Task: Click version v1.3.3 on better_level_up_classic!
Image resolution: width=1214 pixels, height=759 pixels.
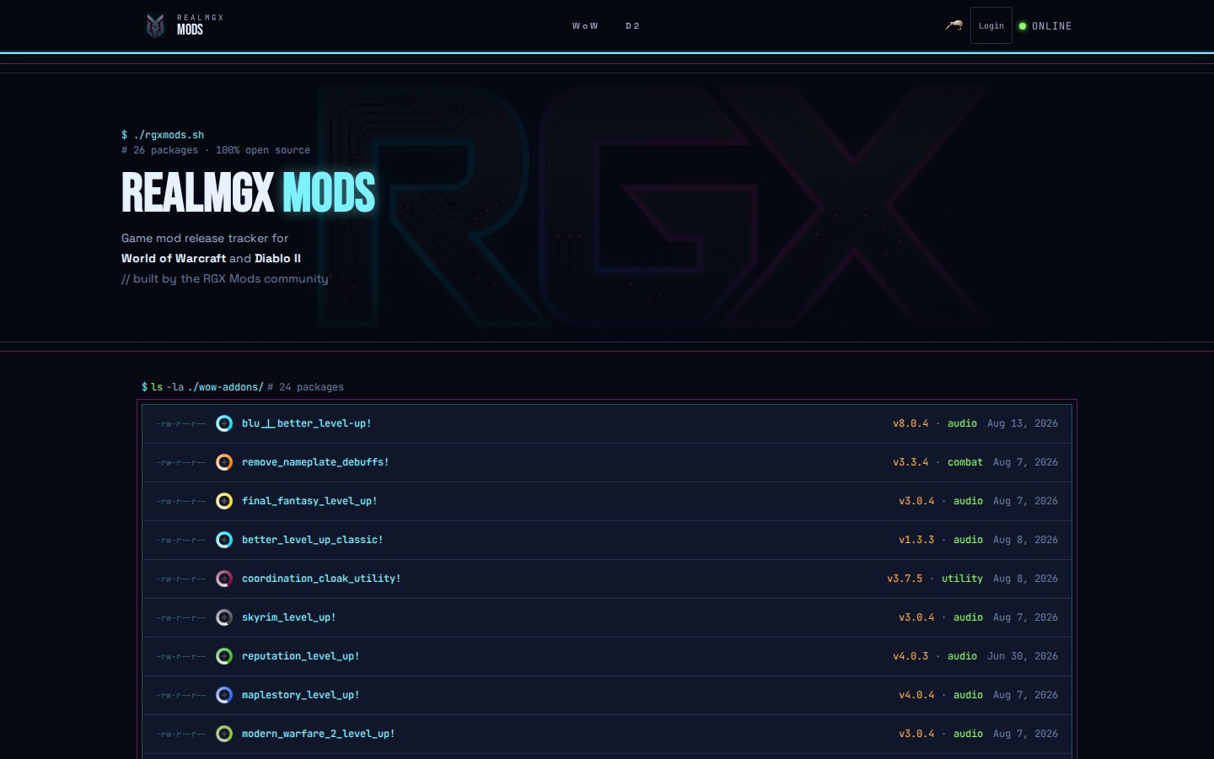Action: coord(916,540)
